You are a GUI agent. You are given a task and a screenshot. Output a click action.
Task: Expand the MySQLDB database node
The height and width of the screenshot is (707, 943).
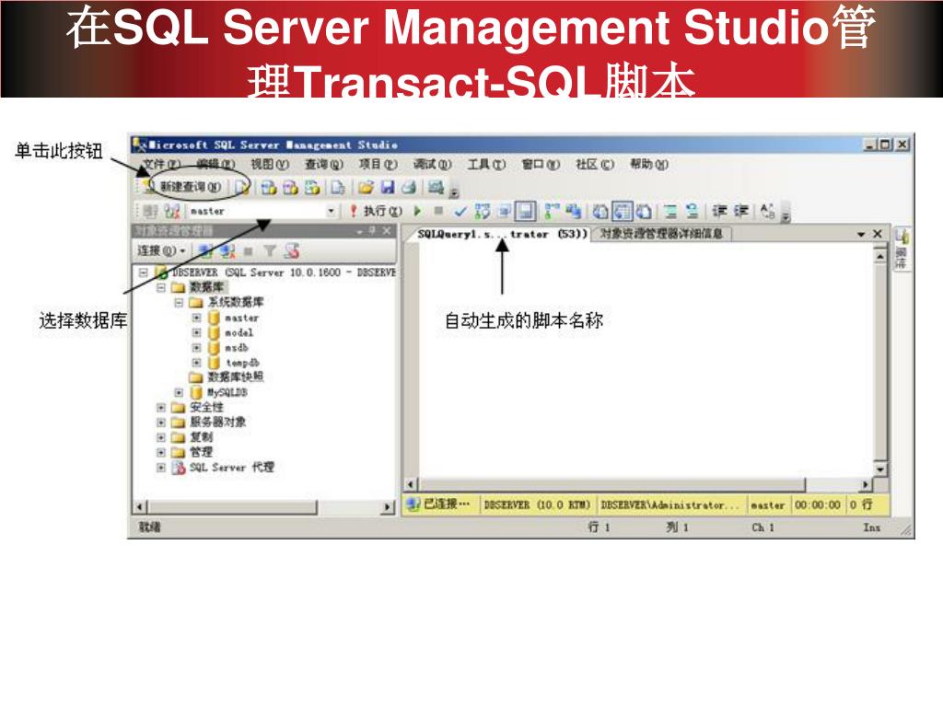click(x=179, y=392)
